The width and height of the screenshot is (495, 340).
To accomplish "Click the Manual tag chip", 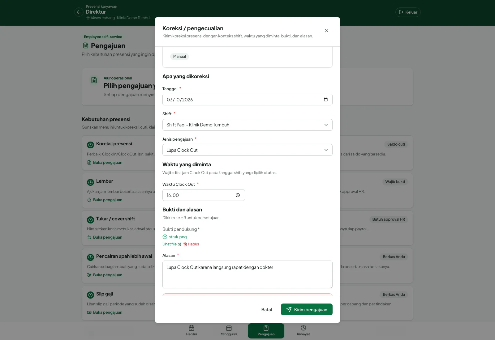I will [x=179, y=57].
